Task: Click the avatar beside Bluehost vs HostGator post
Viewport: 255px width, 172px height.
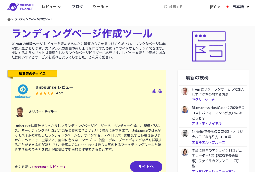Action: coord(185,110)
